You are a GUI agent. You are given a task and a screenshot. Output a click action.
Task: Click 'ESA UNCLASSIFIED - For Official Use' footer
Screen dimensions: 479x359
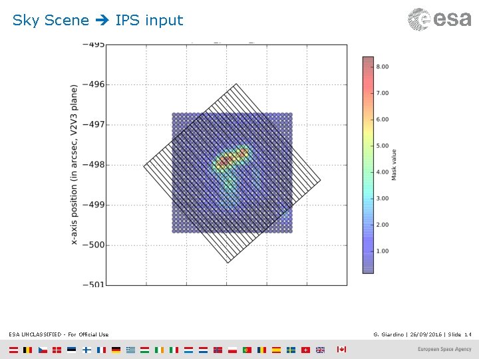pos(59,334)
